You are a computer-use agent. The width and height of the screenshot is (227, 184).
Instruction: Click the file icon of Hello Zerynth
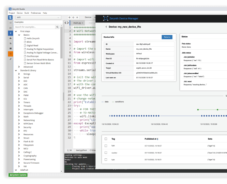tap(25, 39)
